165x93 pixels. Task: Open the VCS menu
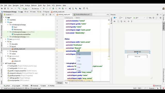tap(53, 5)
